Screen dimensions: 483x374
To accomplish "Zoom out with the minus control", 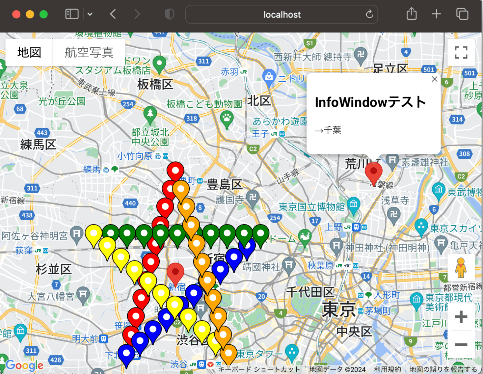I will pyautogui.click(x=461, y=345).
